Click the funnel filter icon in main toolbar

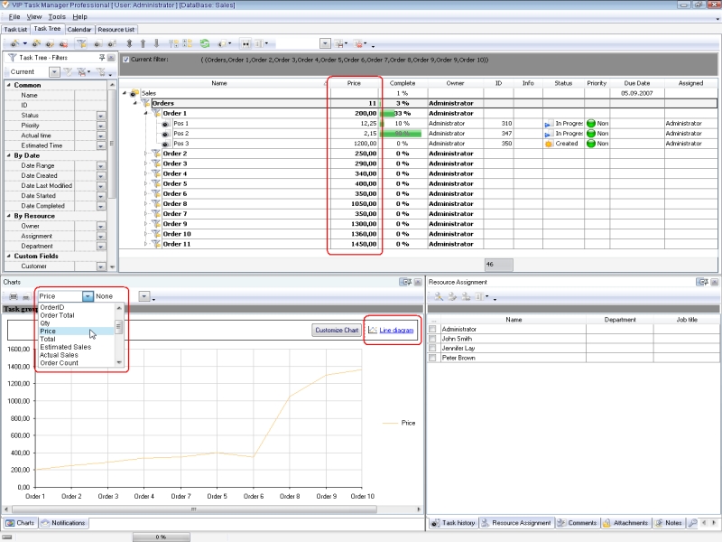pos(81,43)
